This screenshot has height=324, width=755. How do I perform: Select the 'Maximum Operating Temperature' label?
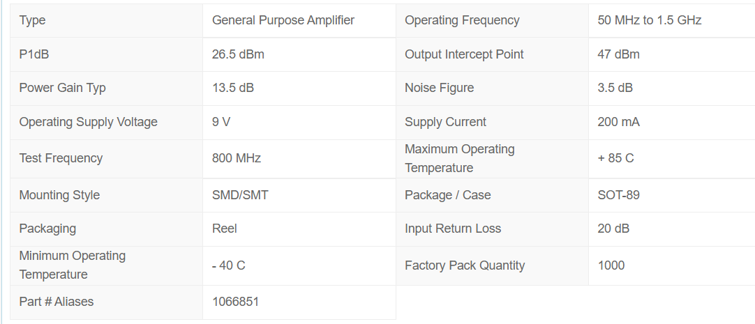pos(459,158)
